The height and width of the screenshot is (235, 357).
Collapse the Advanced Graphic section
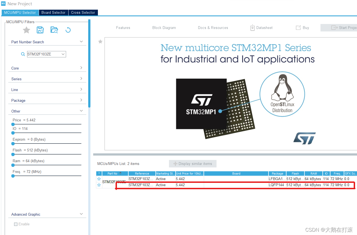click(81, 214)
